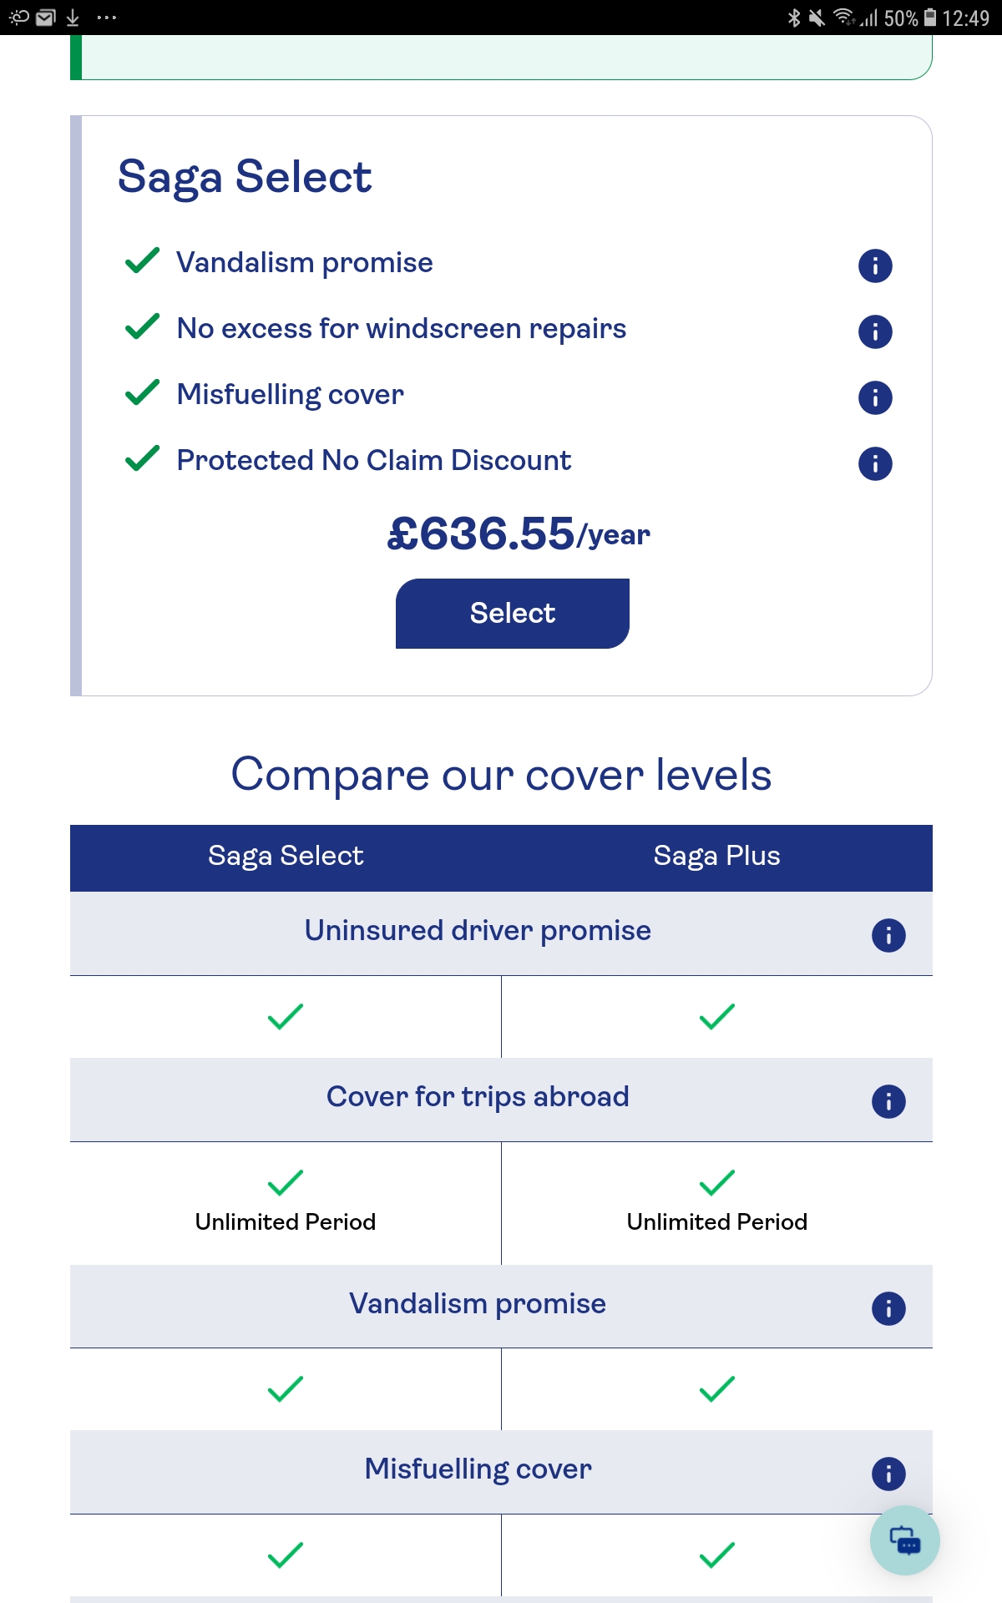Tap the Saga Select card title

pyautogui.click(x=245, y=177)
